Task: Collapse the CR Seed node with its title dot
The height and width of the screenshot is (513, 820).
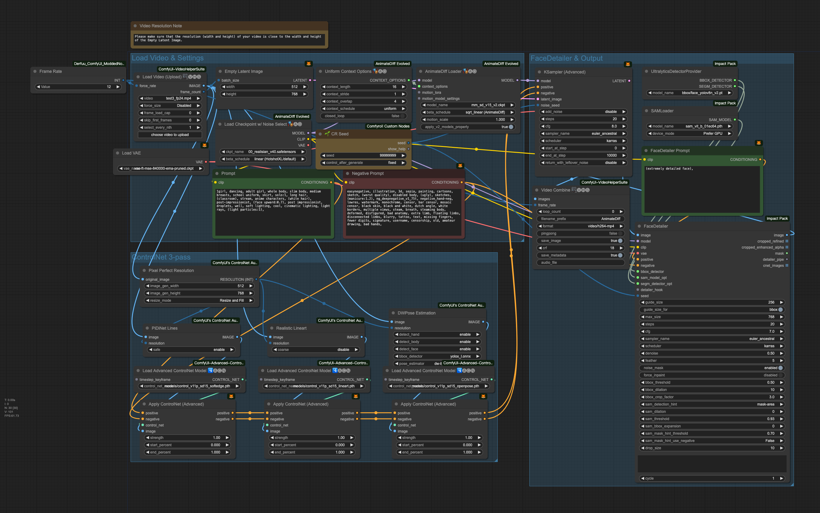Action: click(320, 134)
